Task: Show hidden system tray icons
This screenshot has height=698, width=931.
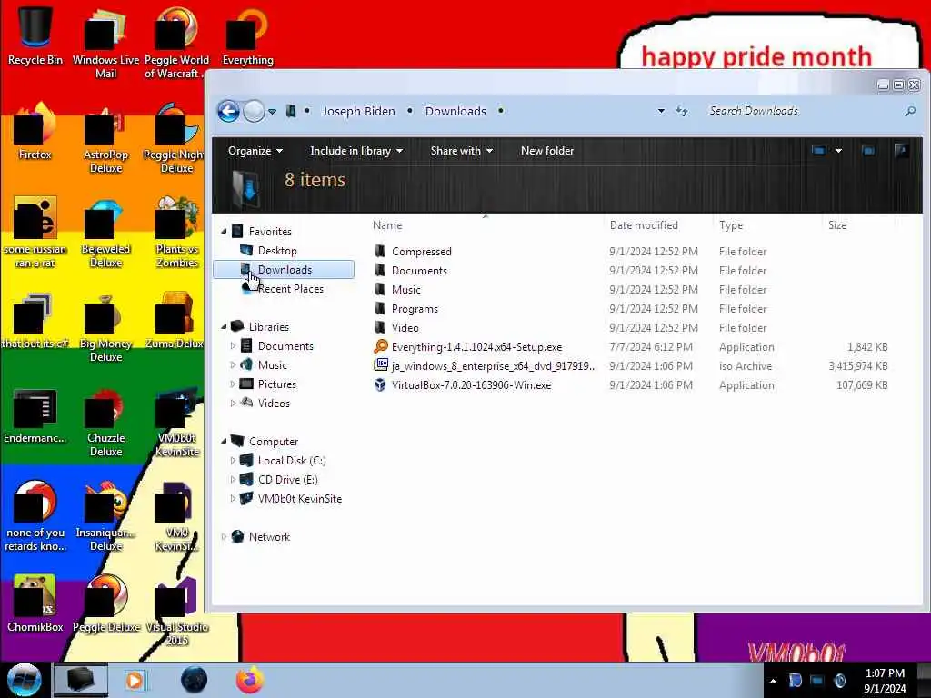Action: [773, 681]
